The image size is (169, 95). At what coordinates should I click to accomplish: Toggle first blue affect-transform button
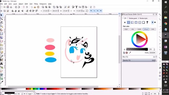coord(91,11)
